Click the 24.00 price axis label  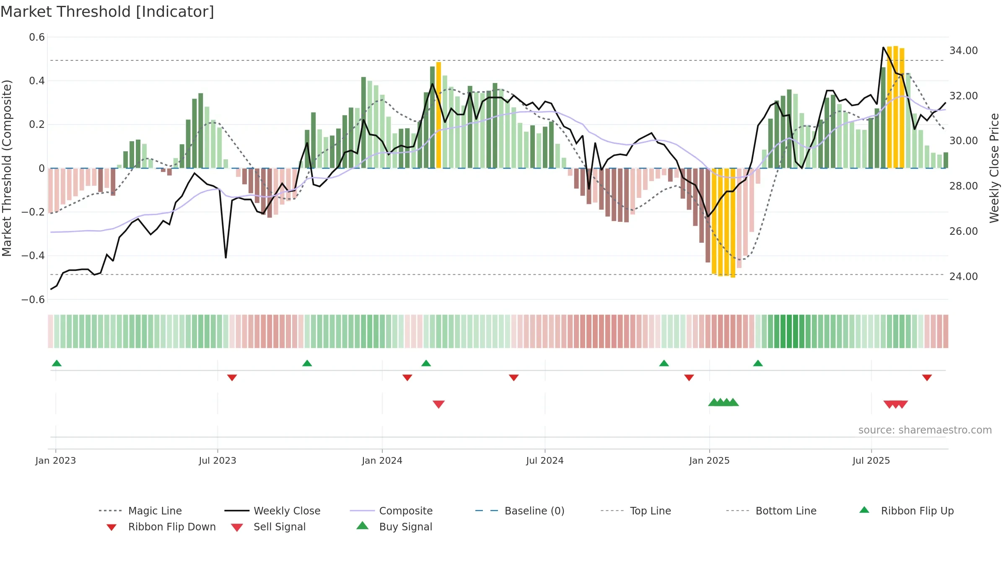coord(964,277)
